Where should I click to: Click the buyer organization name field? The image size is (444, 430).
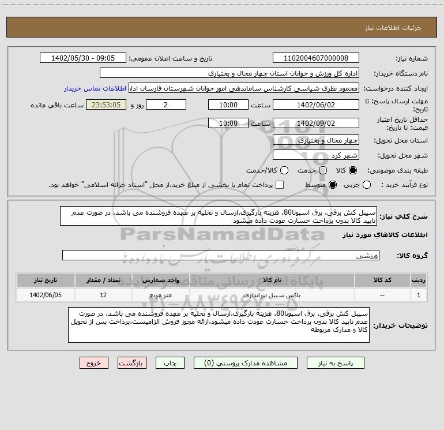[x=229, y=73]
